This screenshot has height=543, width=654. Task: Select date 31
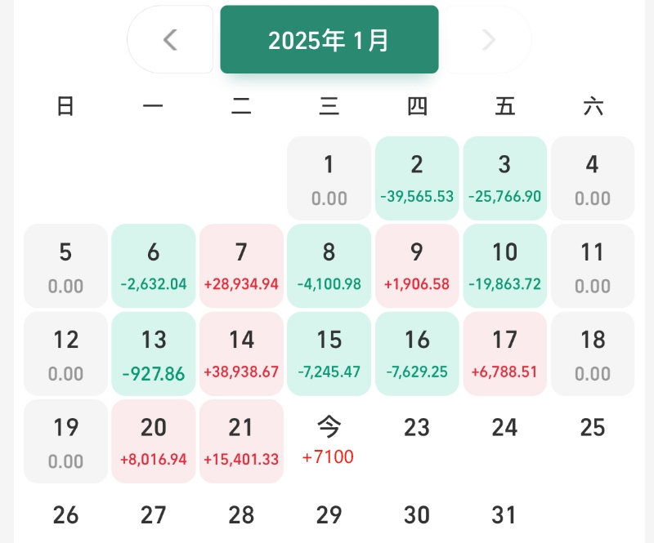504,515
